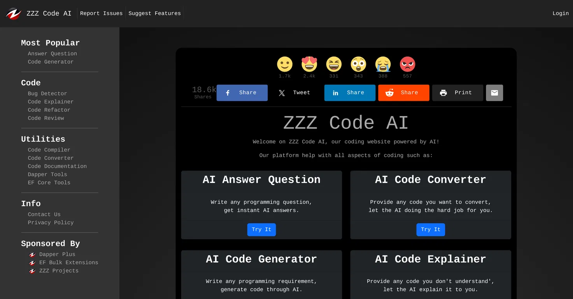
Task: Open Suggest Features in top navigation
Action: (154, 13)
